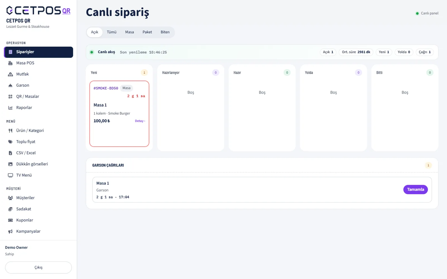Screen dimensions: 447x279
Task: Click the Bitti column header
Action: click(x=379, y=73)
